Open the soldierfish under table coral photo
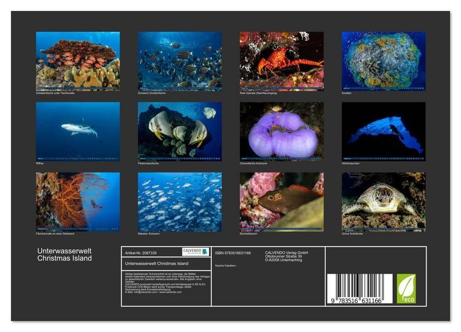This screenshot has height=332, width=461. pyautogui.click(x=78, y=61)
